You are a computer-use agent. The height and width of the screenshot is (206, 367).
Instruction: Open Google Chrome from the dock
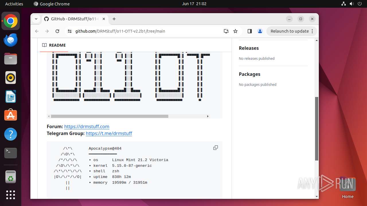point(11,21)
